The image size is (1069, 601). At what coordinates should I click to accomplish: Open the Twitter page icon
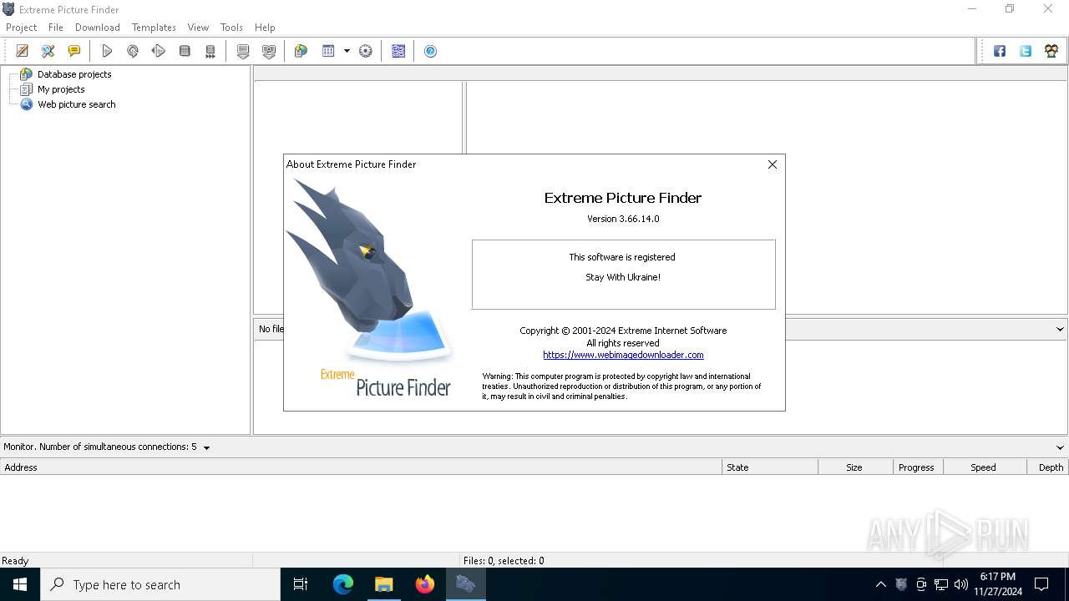[1026, 51]
